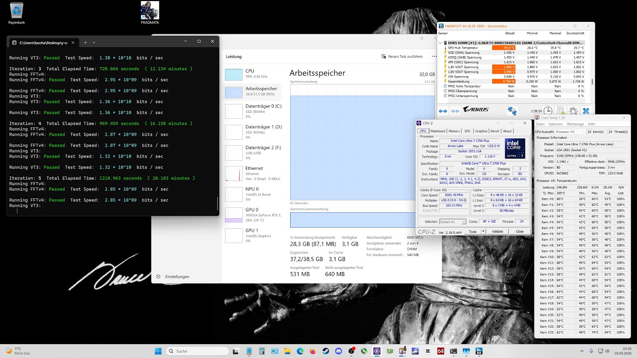Select Datenträger 1 (D:) performance item
637x358 pixels.
point(252,131)
